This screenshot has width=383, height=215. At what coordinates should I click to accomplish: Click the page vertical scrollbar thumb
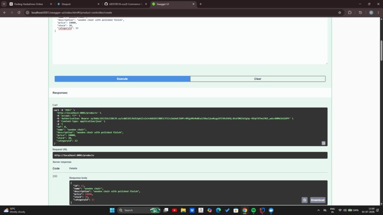pyautogui.click(x=381, y=50)
